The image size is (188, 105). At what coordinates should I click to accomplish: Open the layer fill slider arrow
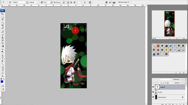tap(186, 83)
